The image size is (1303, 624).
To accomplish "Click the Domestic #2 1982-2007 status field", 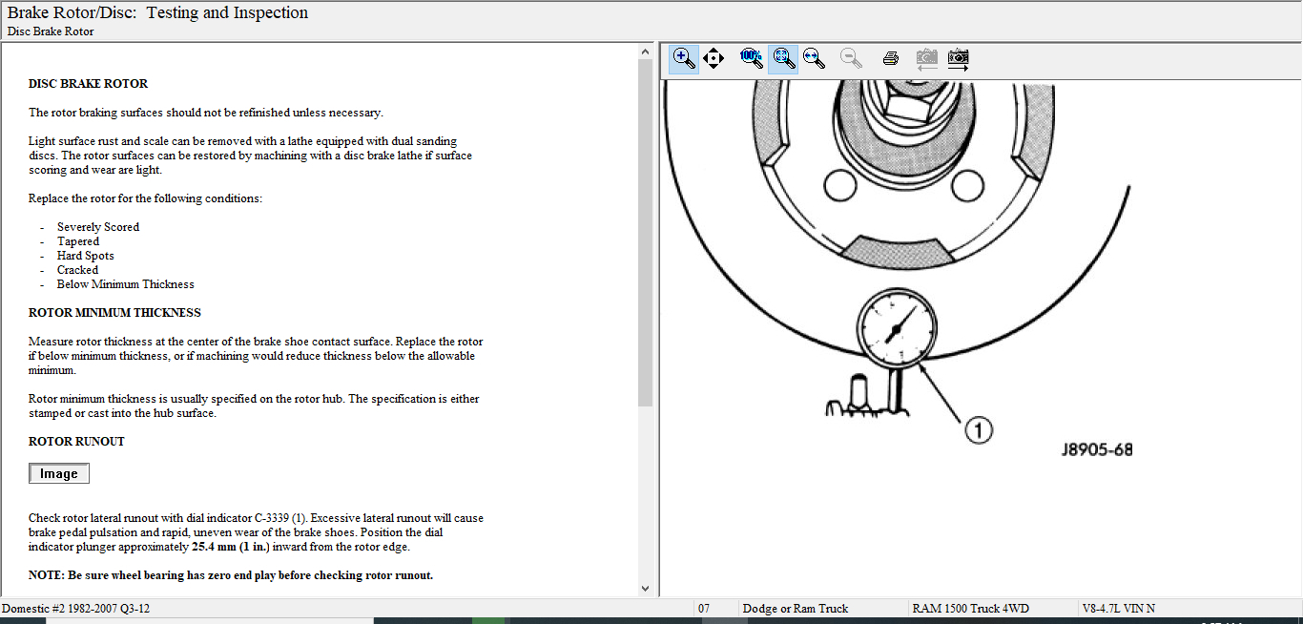I will click(76, 609).
